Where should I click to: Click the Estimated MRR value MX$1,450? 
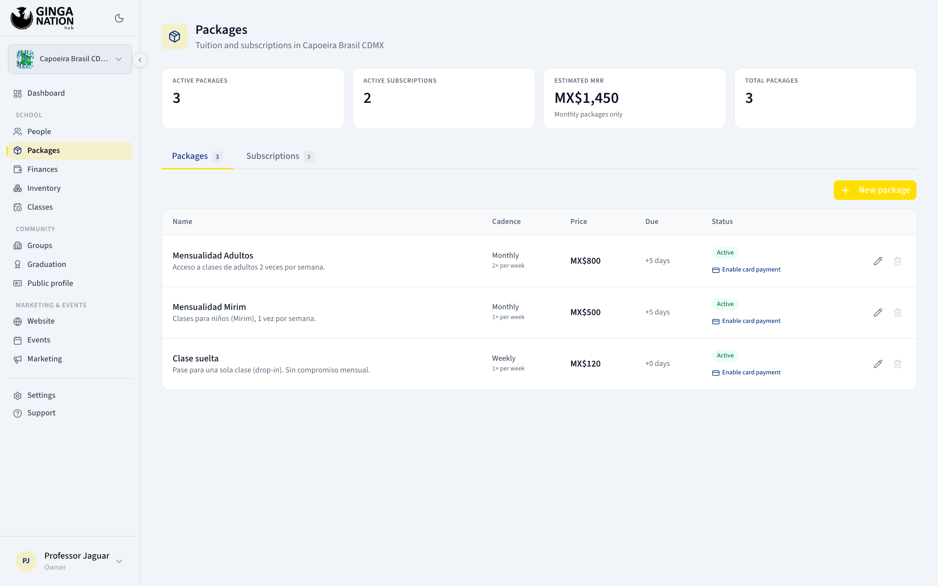coord(586,98)
